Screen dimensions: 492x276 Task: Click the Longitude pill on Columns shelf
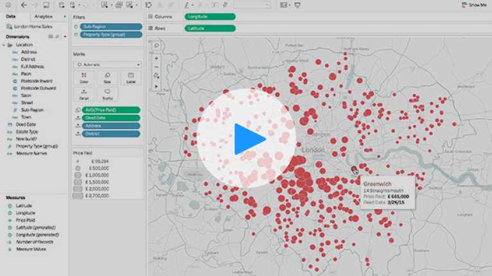[209, 17]
